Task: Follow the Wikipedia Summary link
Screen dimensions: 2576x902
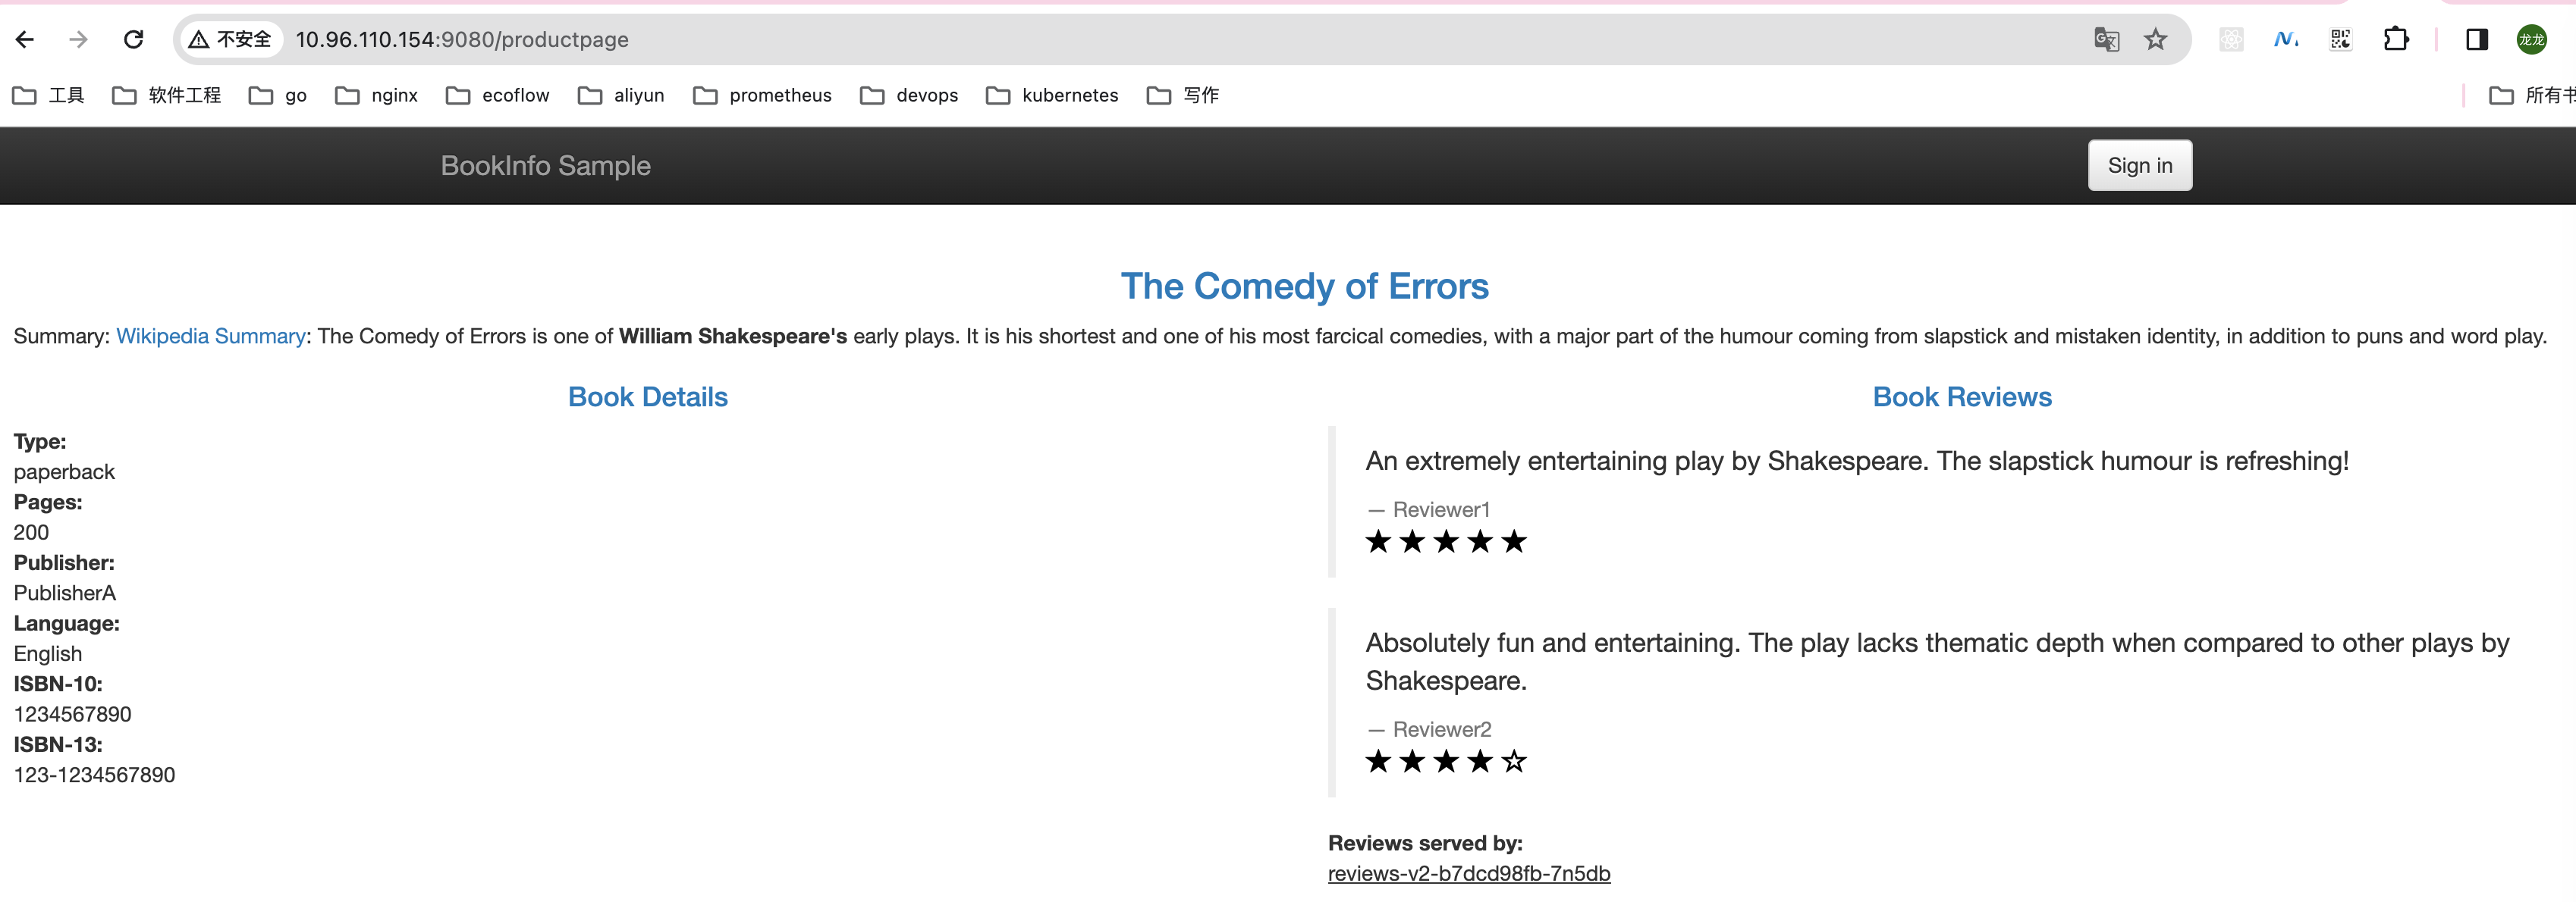Action: point(210,336)
